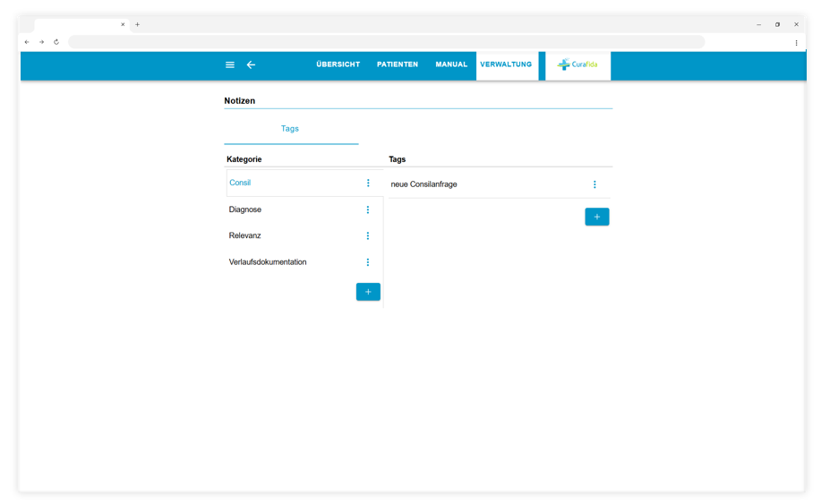Click the Curafida logo

pyautogui.click(x=577, y=64)
